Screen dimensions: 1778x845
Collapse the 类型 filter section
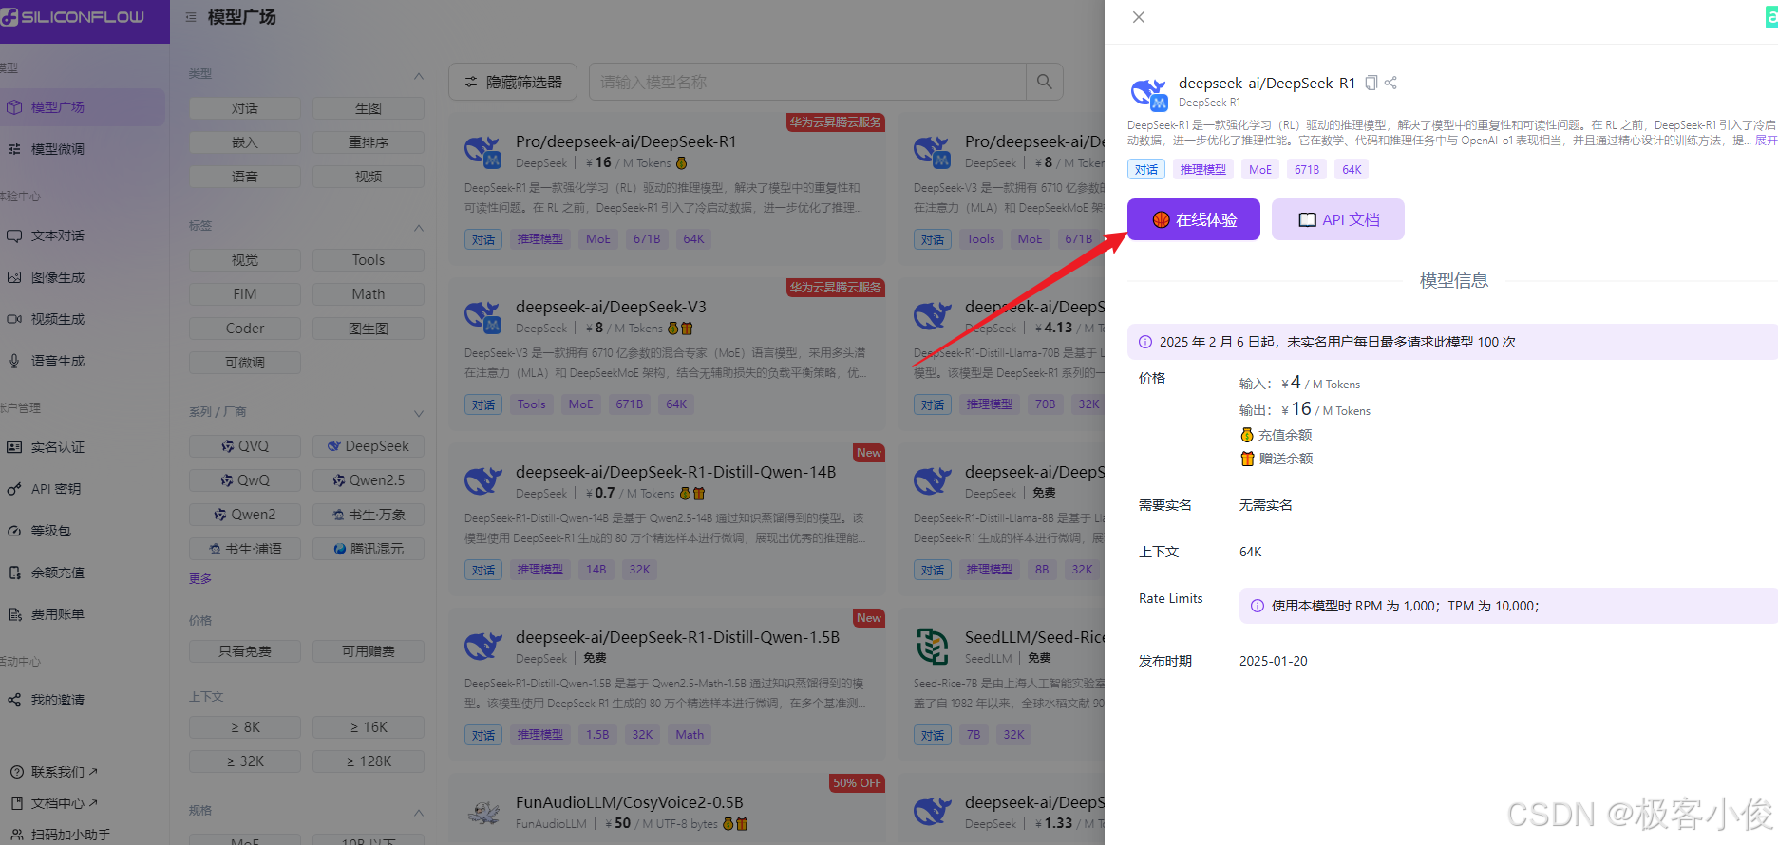coord(419,75)
